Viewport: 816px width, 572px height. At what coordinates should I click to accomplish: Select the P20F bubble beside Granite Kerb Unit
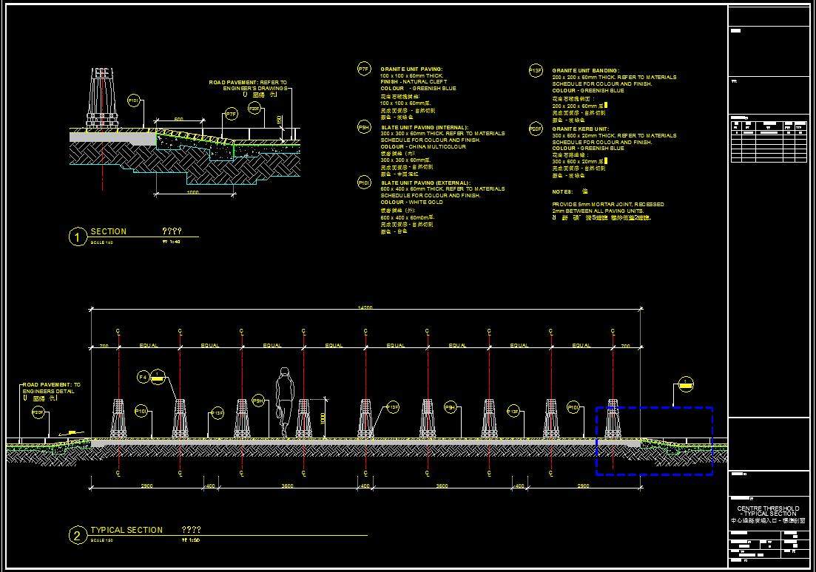(x=536, y=129)
